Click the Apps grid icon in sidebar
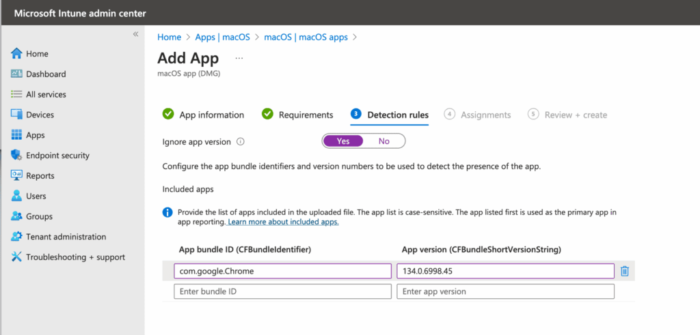This screenshot has height=335, width=700. pos(17,135)
